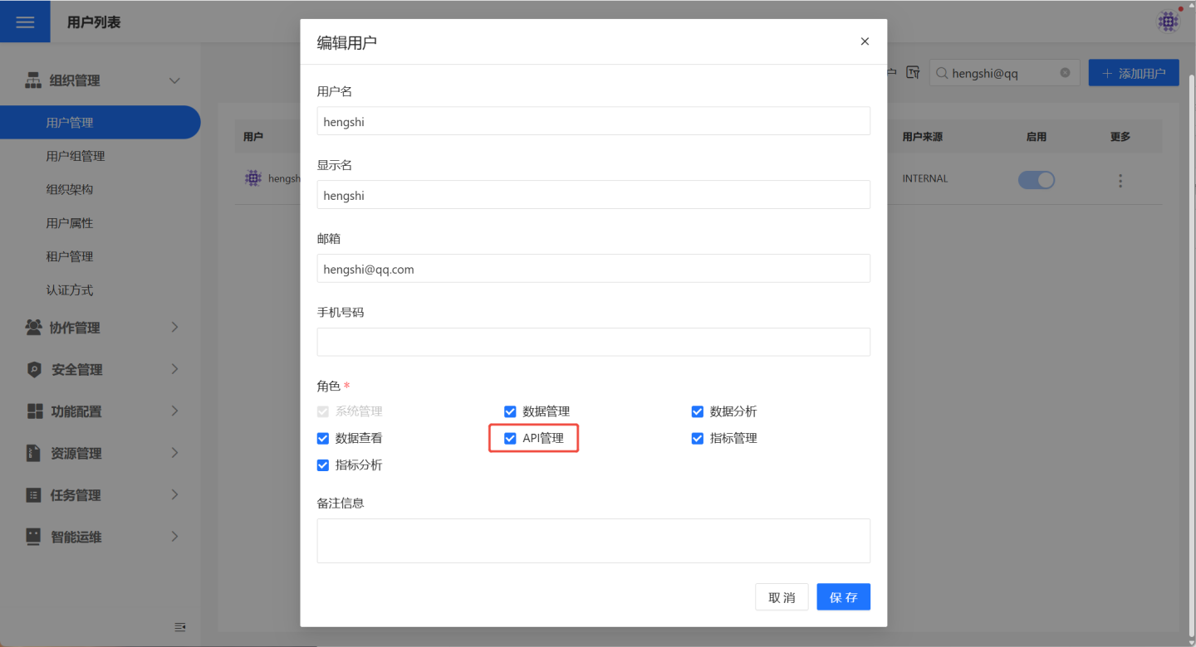Screen dimensions: 1196x647
Task: Click the 安全管理 shield icon
Action: pyautogui.click(x=34, y=370)
